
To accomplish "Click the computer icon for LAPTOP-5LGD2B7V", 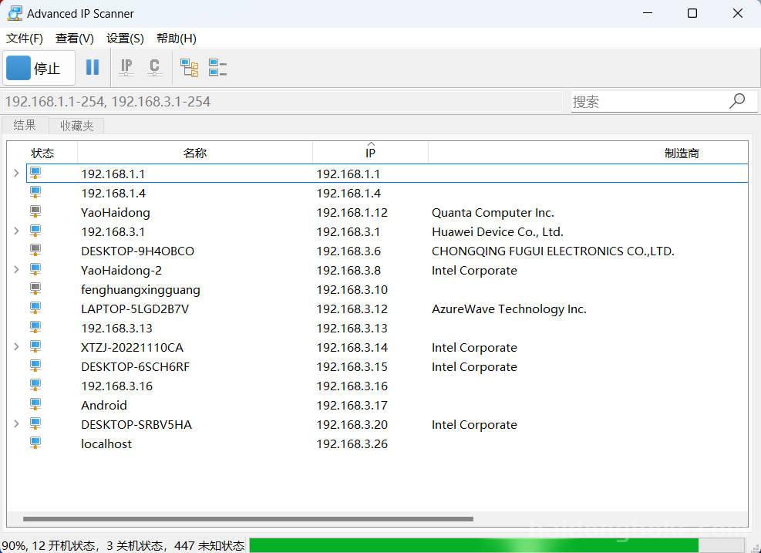I will point(35,308).
